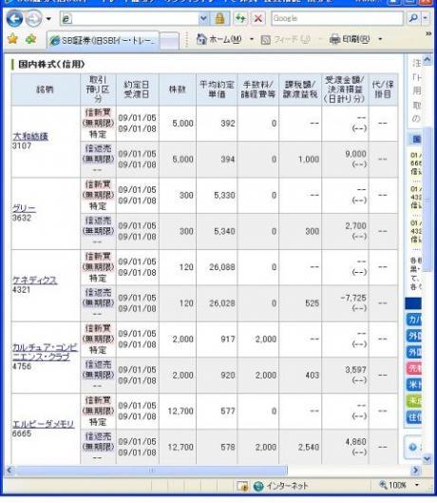Click the -7,725 settlement loss value
437x503 pixels.
353,298
